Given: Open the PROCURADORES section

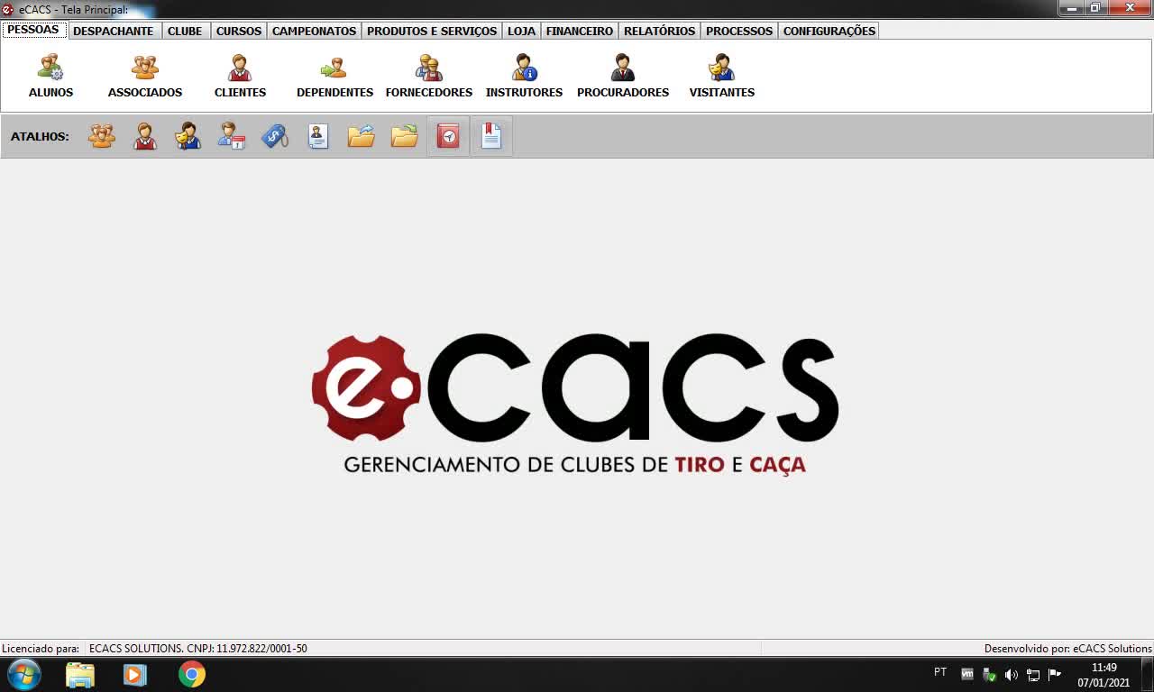Looking at the screenshot, I should (x=623, y=76).
